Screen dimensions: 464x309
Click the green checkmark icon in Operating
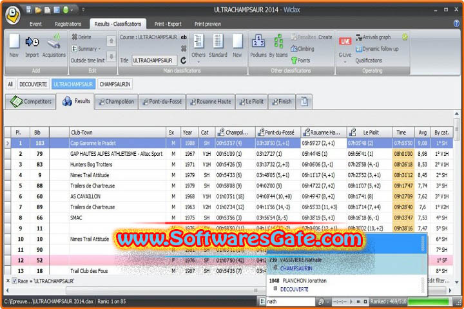click(x=405, y=37)
